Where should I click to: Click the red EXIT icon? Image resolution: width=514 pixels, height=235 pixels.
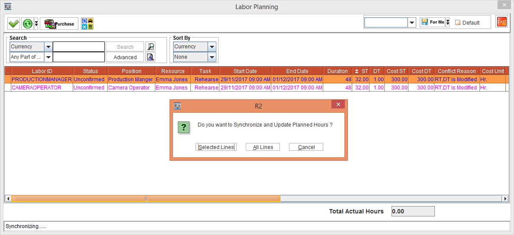501,22
